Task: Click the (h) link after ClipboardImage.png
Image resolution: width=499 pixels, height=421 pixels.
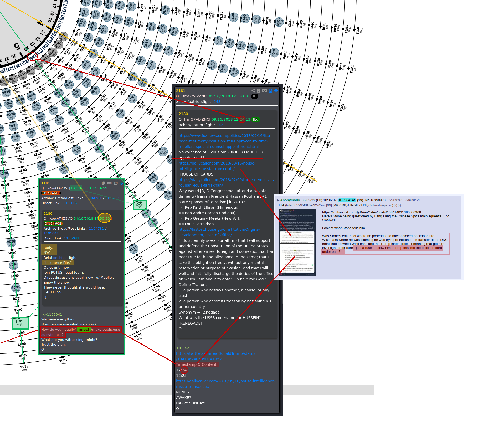Action: (395, 206)
